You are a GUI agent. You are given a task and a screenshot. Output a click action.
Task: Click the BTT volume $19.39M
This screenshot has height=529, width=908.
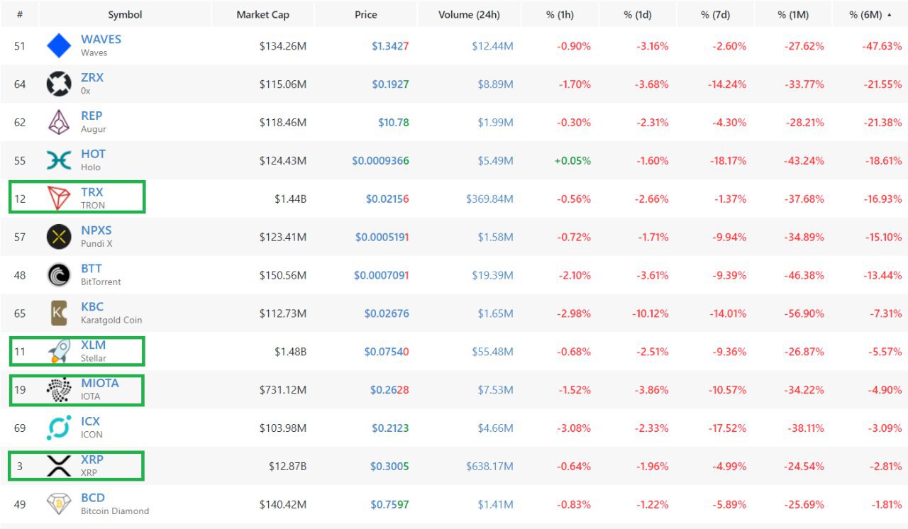click(x=492, y=275)
